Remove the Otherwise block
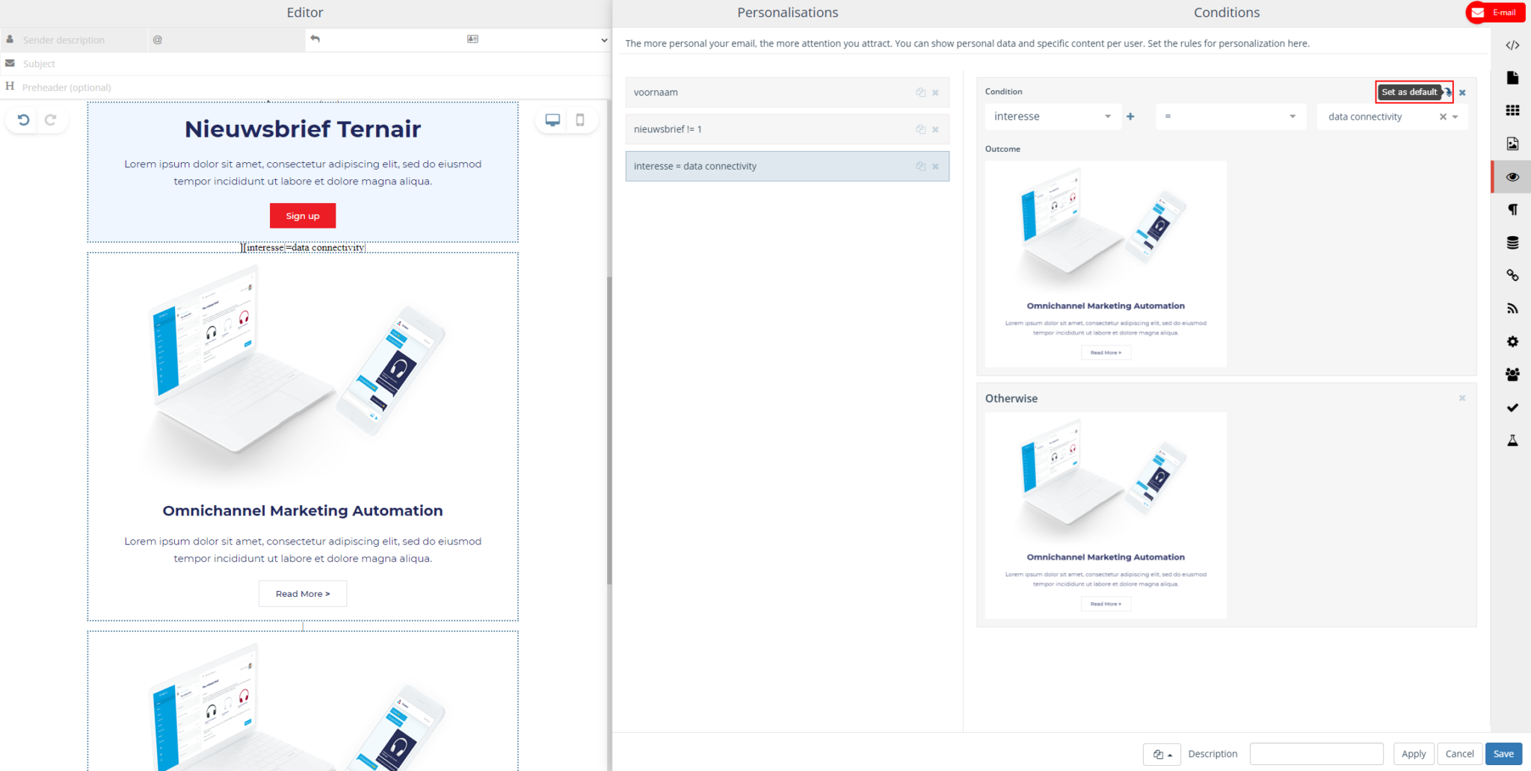The width and height of the screenshot is (1531, 771). pos(1462,398)
